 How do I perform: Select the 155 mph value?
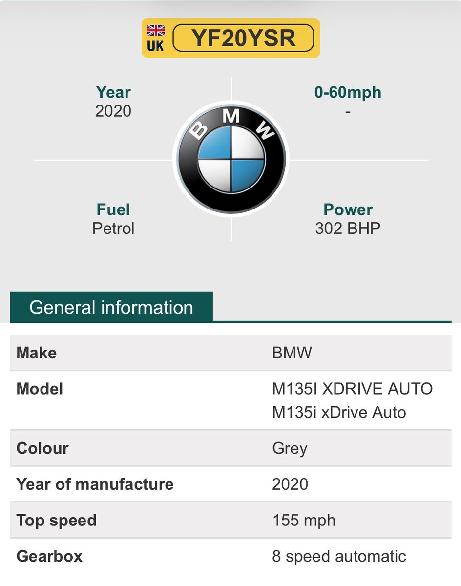[304, 521]
